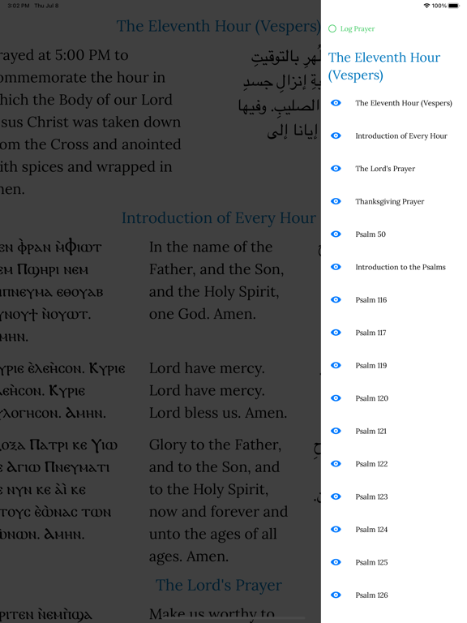Toggle visibility for Psalm 122

pos(336,464)
